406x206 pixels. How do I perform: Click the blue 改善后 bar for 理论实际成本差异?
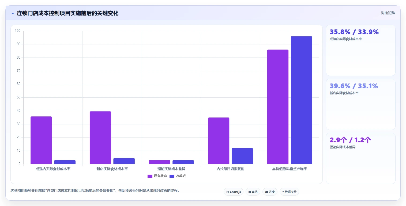click(183, 162)
